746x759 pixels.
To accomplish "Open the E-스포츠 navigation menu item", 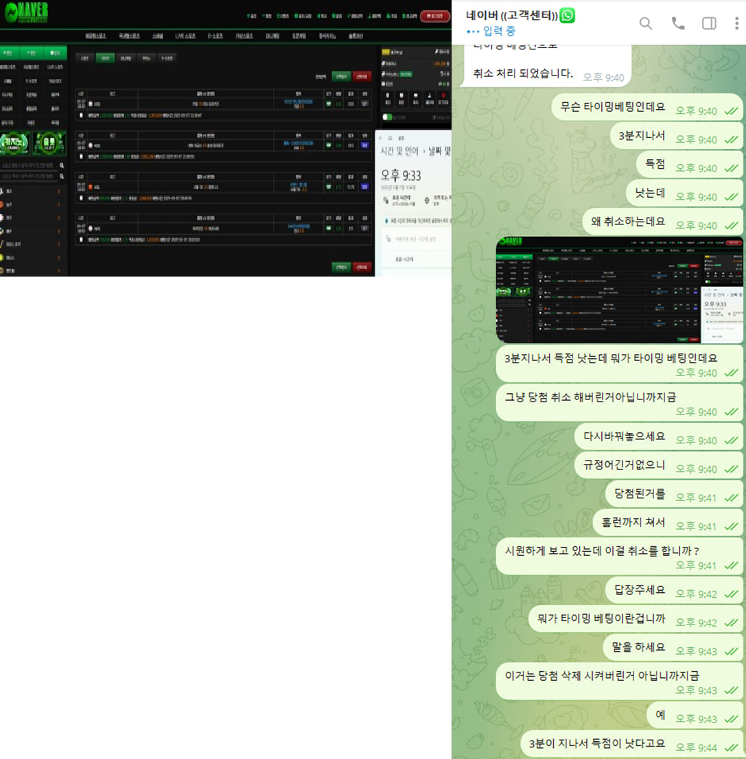I will [215, 36].
